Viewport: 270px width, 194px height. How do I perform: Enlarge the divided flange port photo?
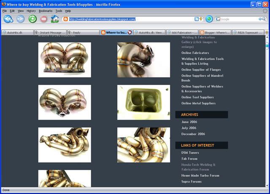(143, 102)
